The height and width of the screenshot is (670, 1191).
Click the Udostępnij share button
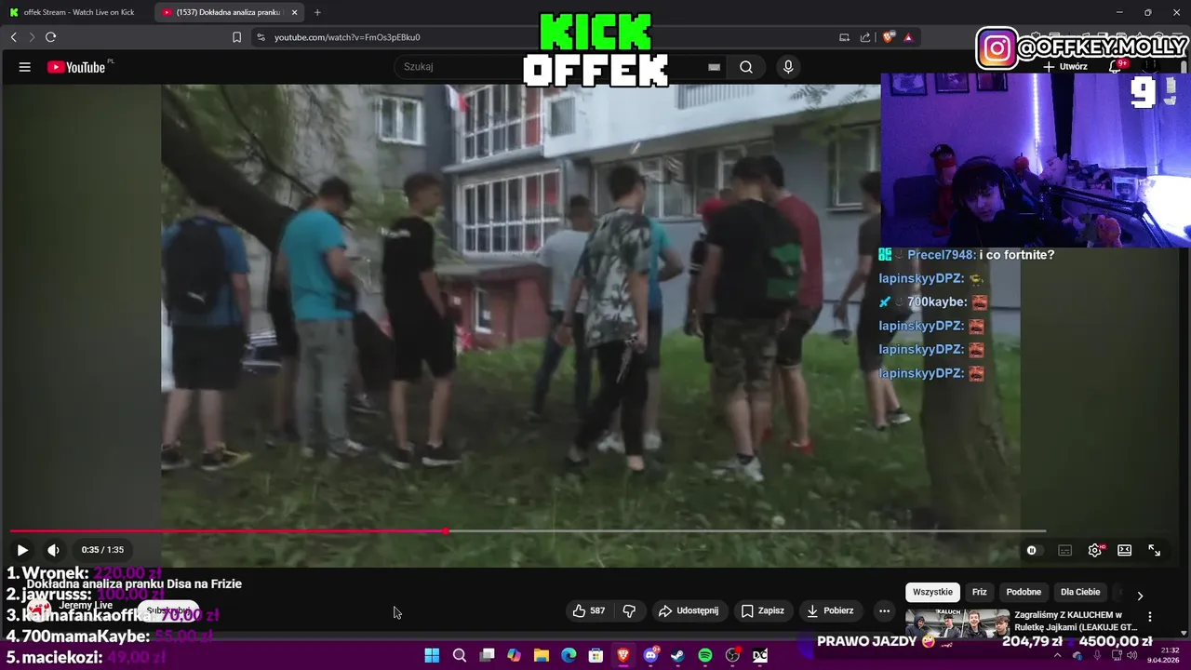point(689,610)
